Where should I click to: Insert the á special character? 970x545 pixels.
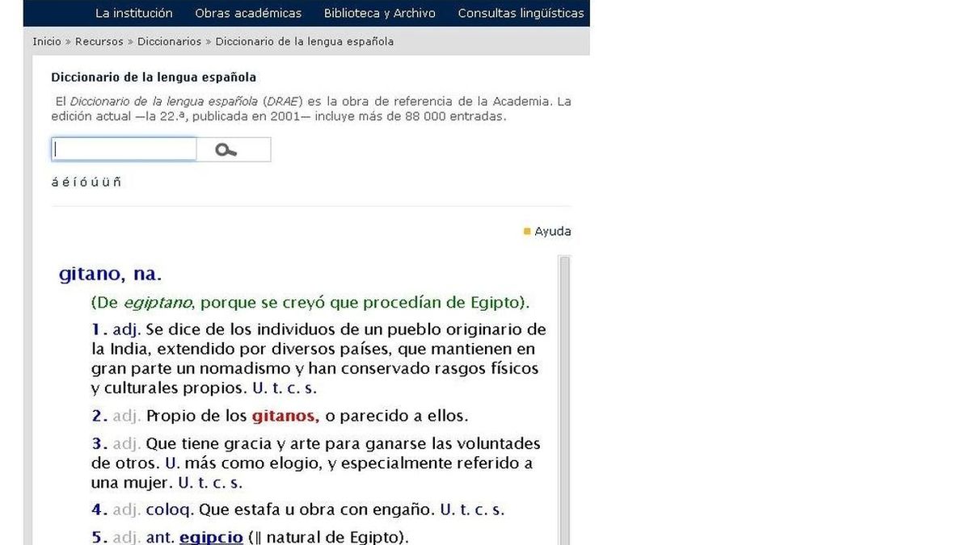(x=55, y=182)
